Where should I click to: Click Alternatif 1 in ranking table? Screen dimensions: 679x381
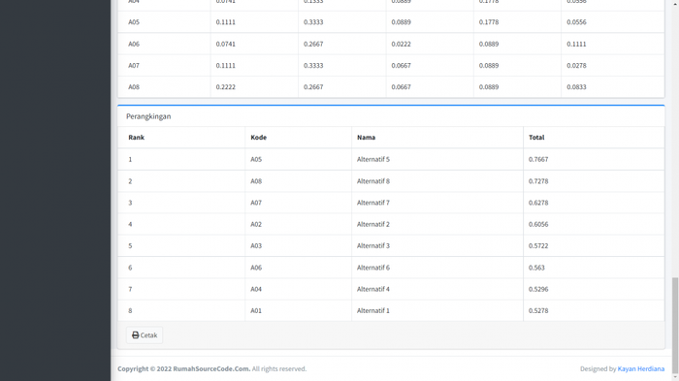(373, 311)
